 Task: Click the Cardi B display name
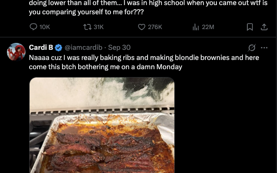pyautogui.click(x=41, y=48)
